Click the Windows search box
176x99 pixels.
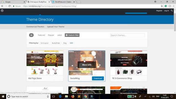[x=28, y=97]
